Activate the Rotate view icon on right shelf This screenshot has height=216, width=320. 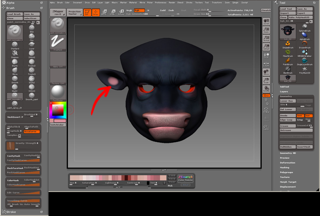pyautogui.click(x=266, y=89)
